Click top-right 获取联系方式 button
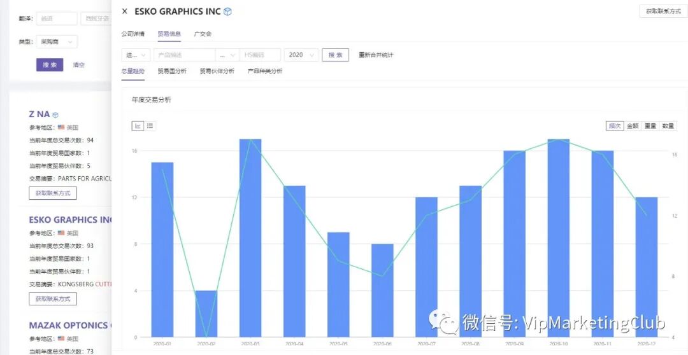Image resolution: width=688 pixels, height=355 pixels. 663,11
